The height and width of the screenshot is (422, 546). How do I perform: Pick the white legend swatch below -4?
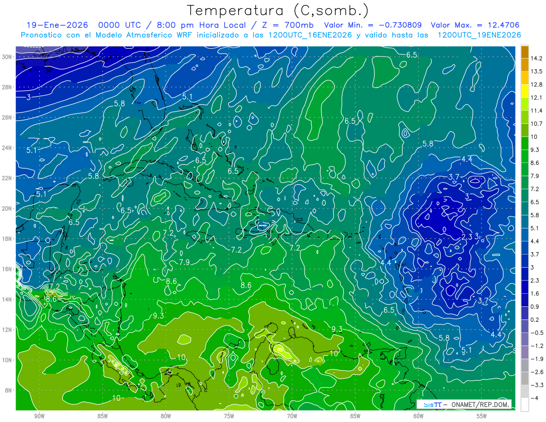(525, 404)
